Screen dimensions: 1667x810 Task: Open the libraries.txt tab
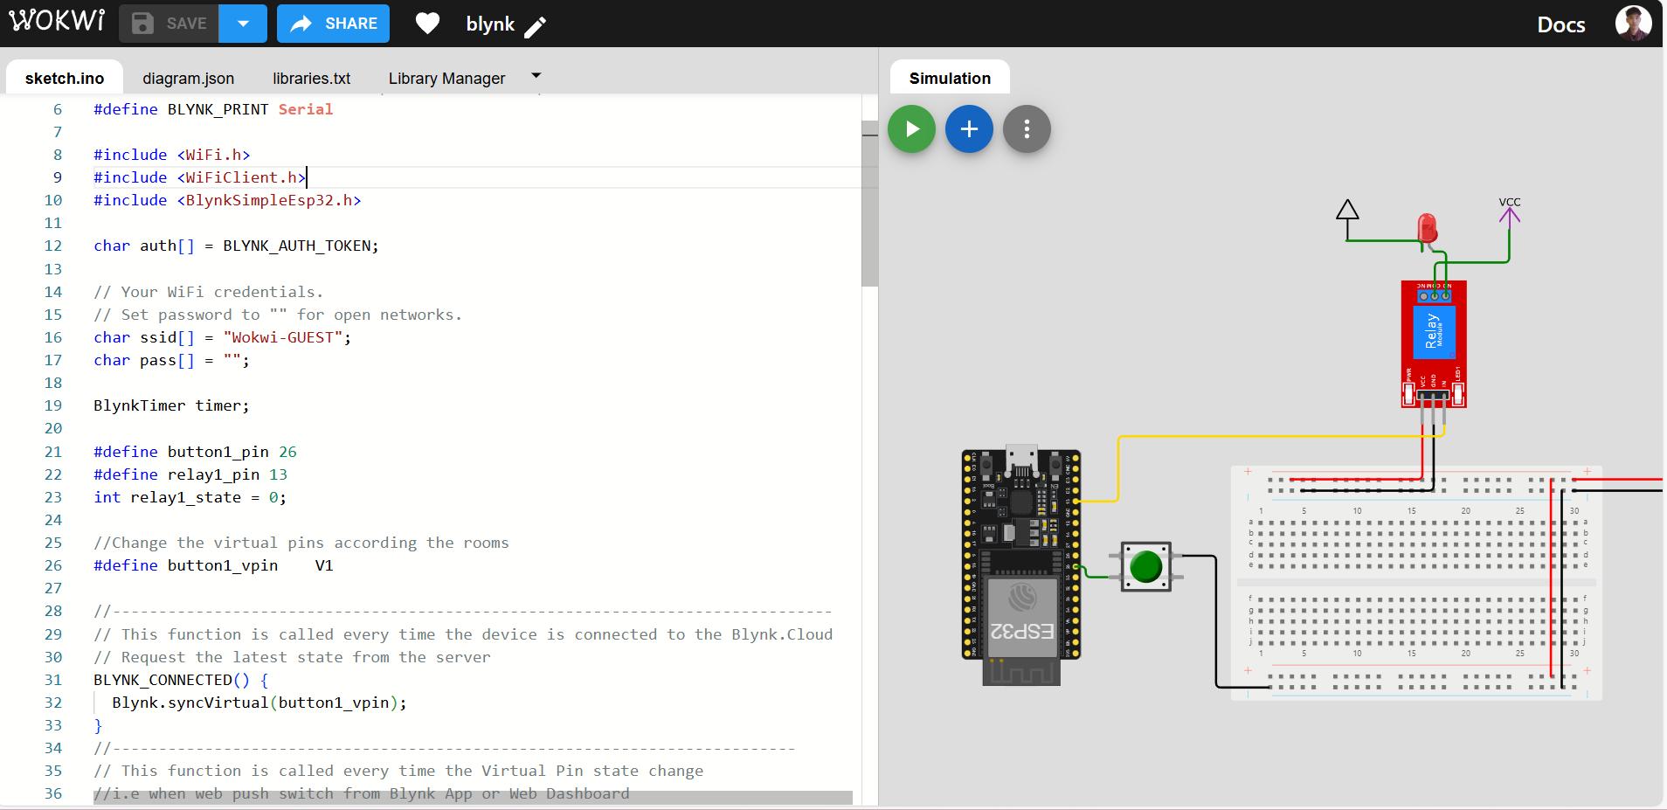click(x=311, y=78)
